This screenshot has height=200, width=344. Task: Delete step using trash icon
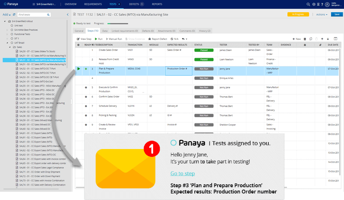pos(305,39)
